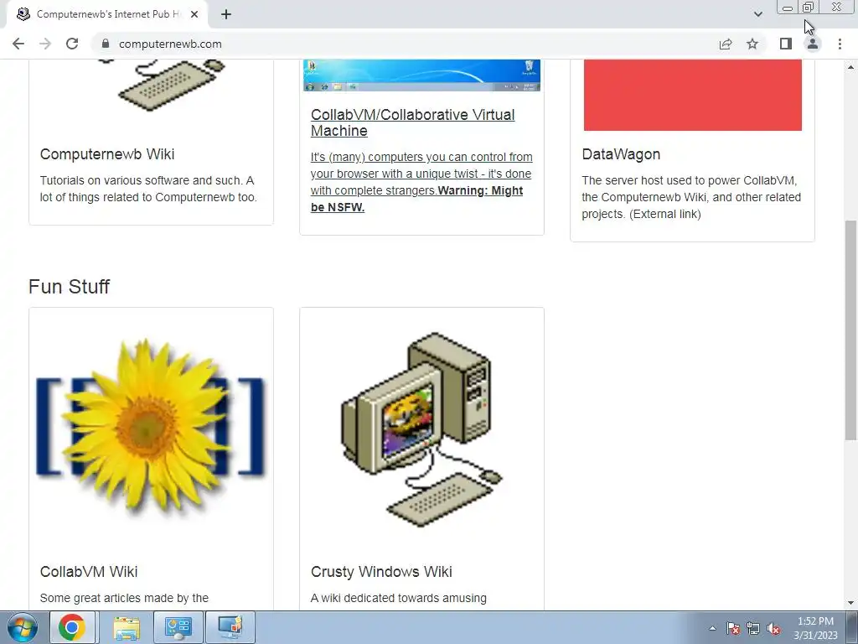The height and width of the screenshot is (644, 858).
Task: Open the Control Panel taskbar icon
Action: 178,627
